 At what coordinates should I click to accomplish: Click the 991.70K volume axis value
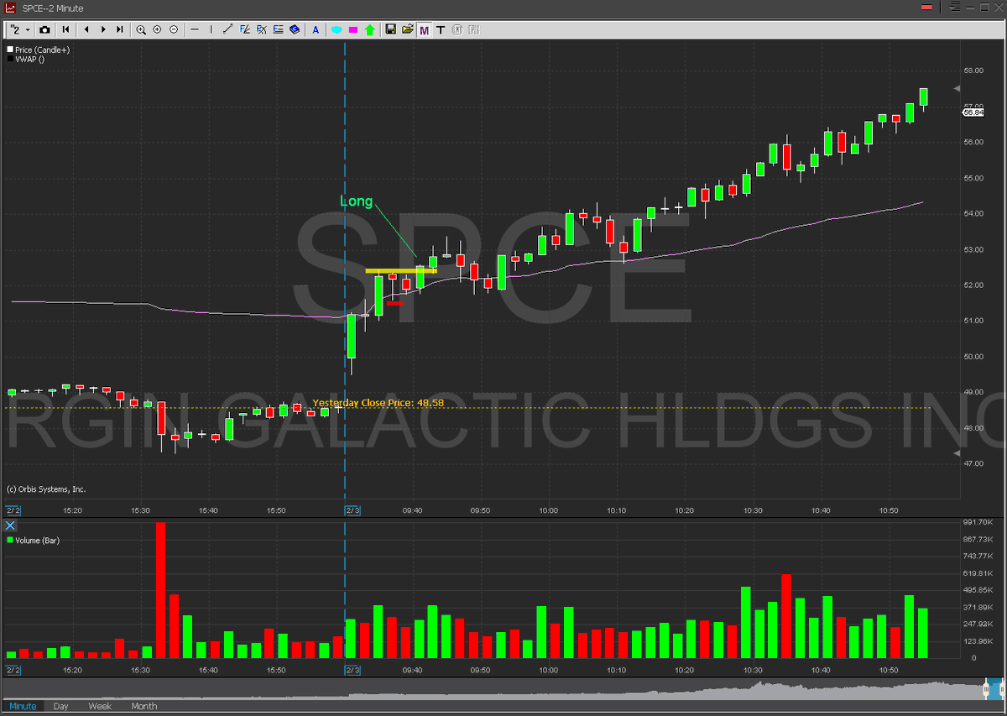[x=978, y=522]
